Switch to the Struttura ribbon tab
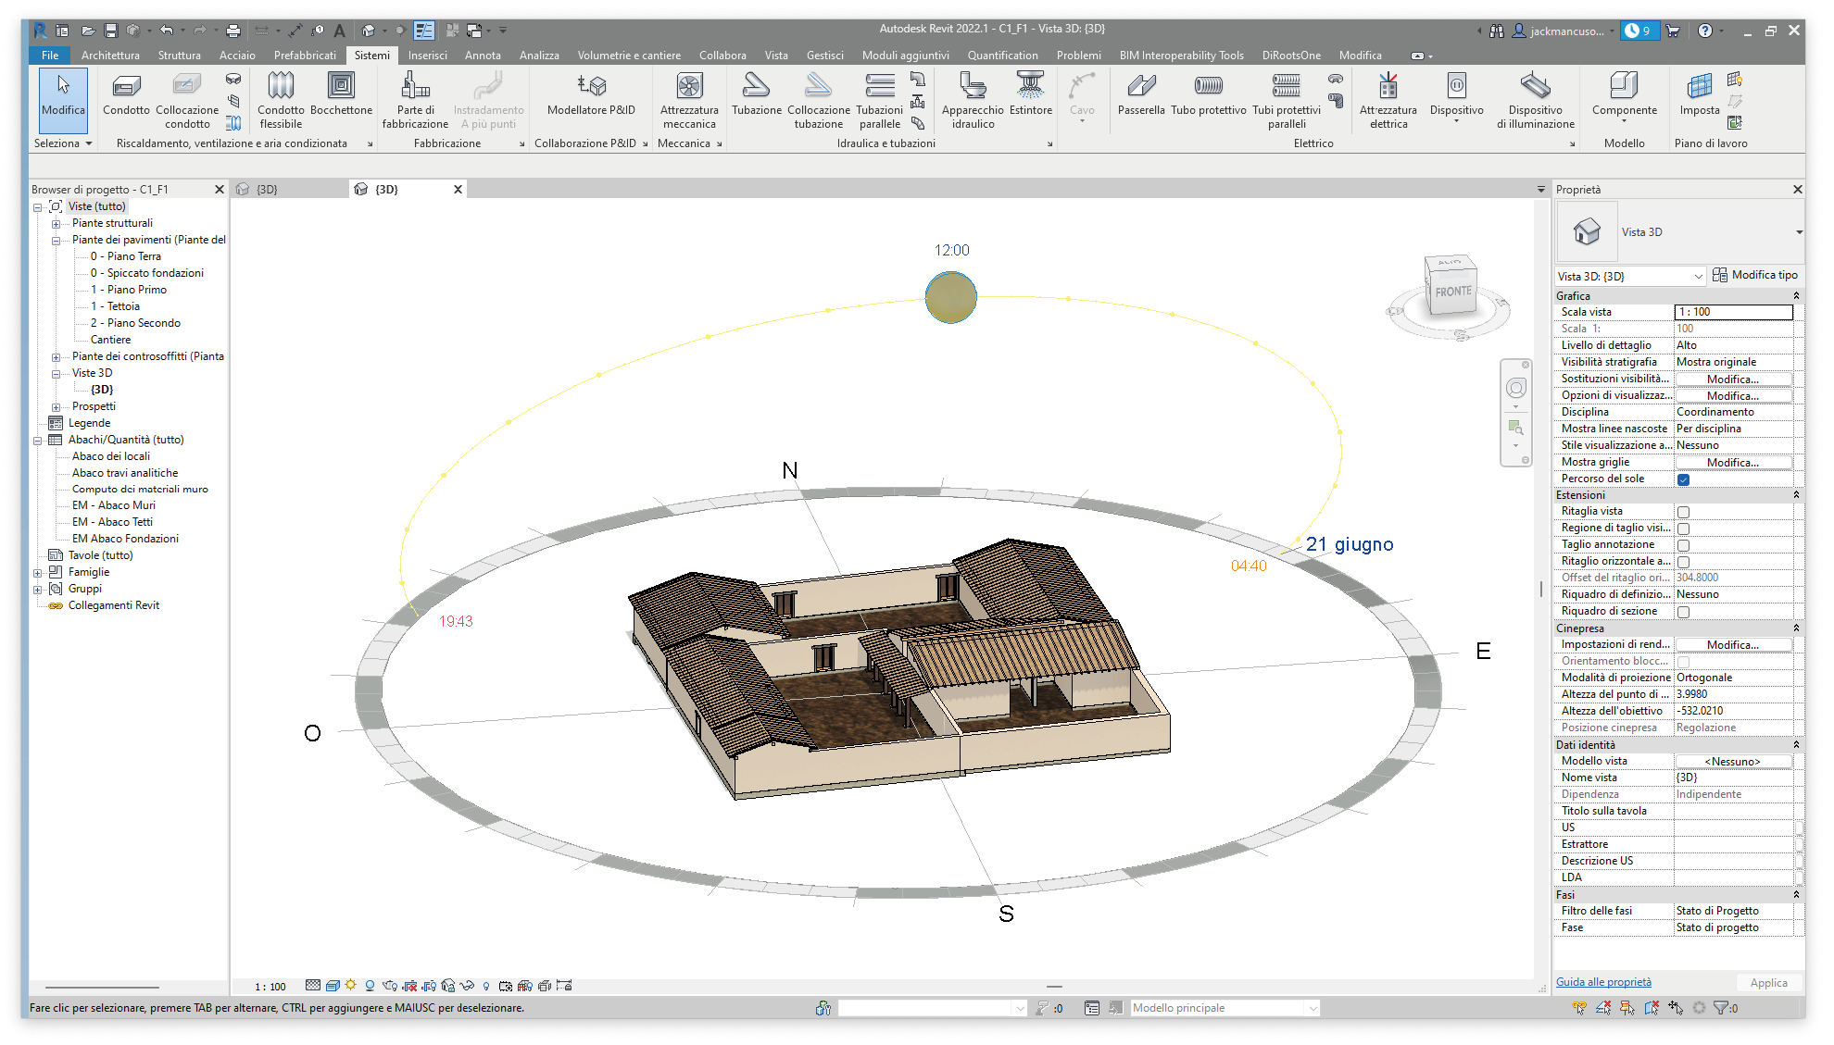Viewport: 1834px width, 1045px height. click(179, 56)
